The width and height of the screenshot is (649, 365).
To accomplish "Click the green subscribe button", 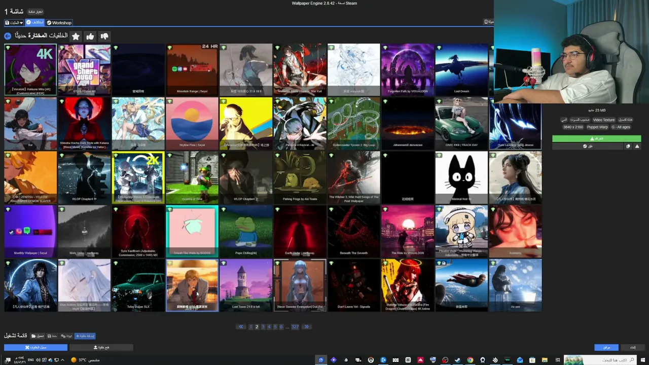I will [597, 138].
